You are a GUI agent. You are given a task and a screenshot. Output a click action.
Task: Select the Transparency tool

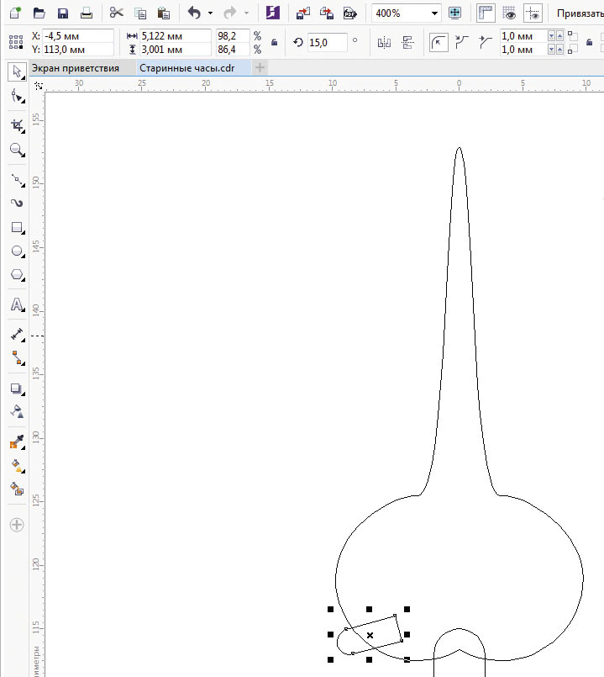click(18, 412)
